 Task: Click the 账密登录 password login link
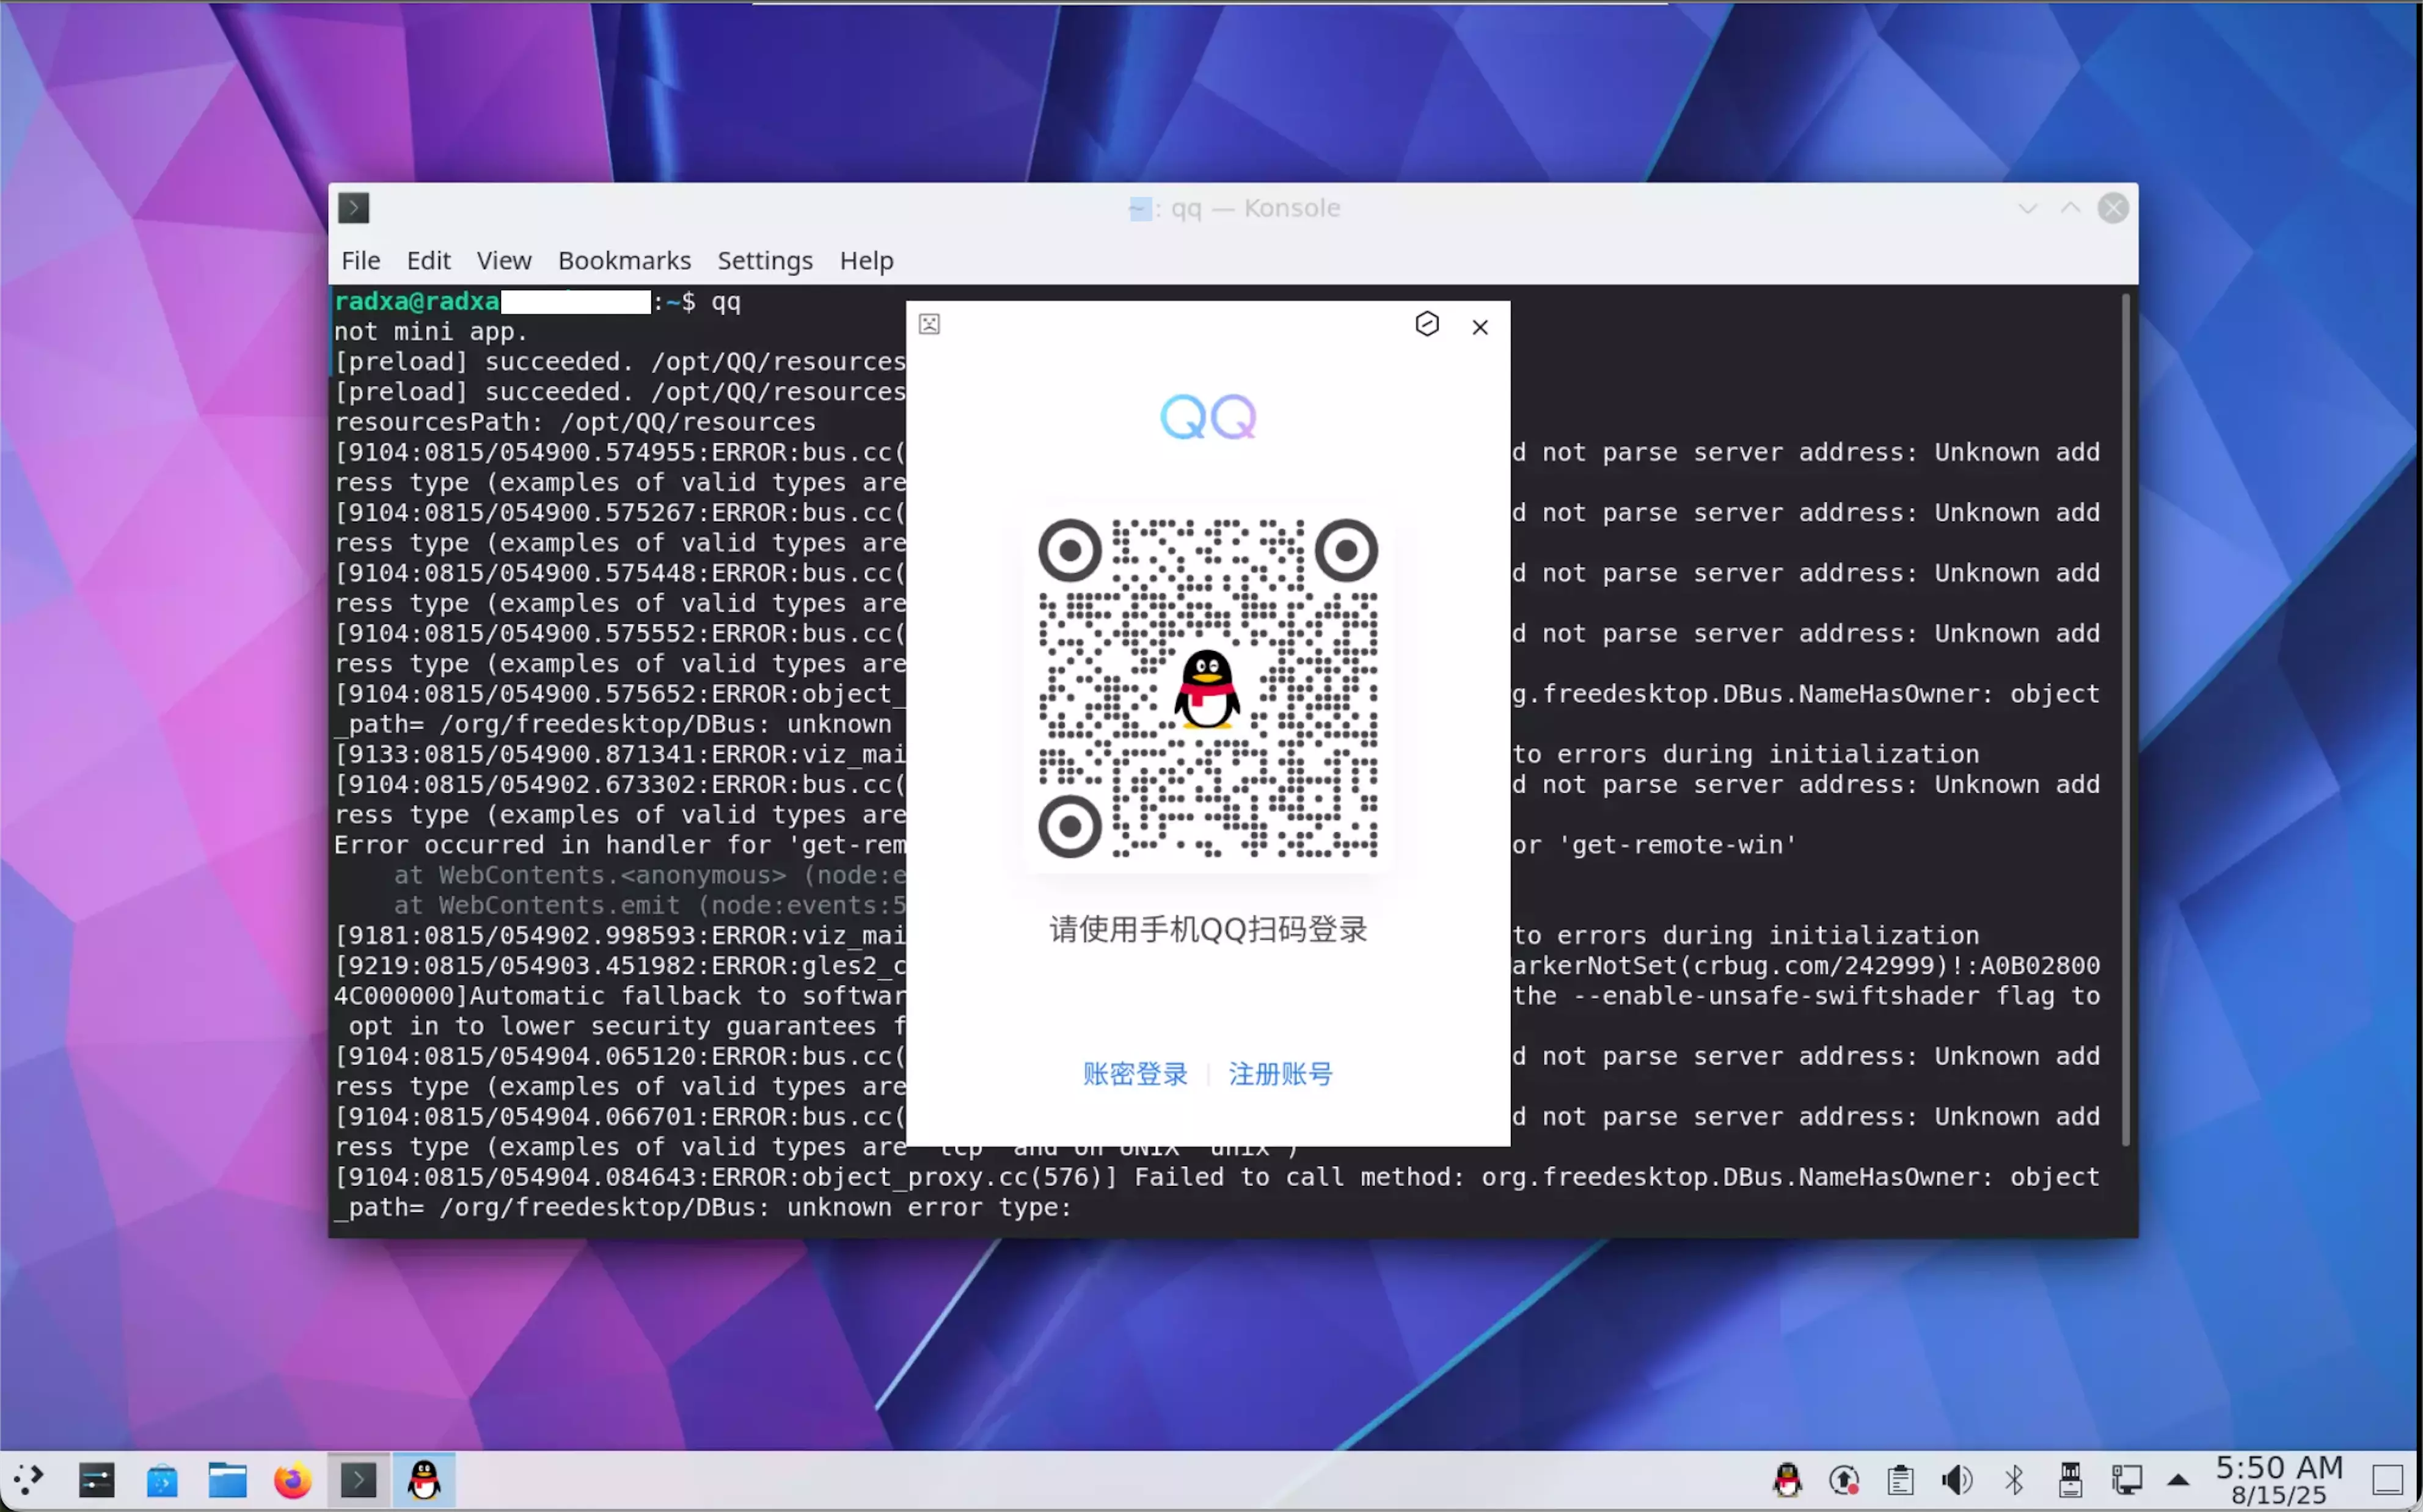point(1135,1074)
